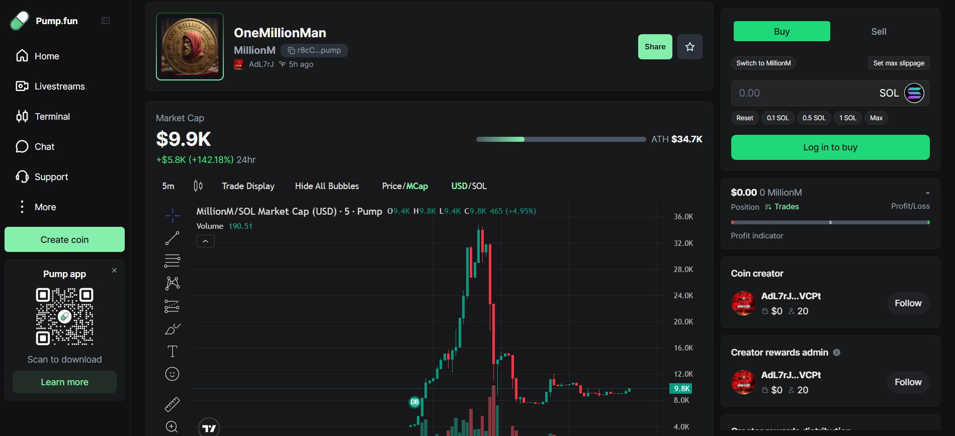Select the projection/forecast tool

click(172, 306)
